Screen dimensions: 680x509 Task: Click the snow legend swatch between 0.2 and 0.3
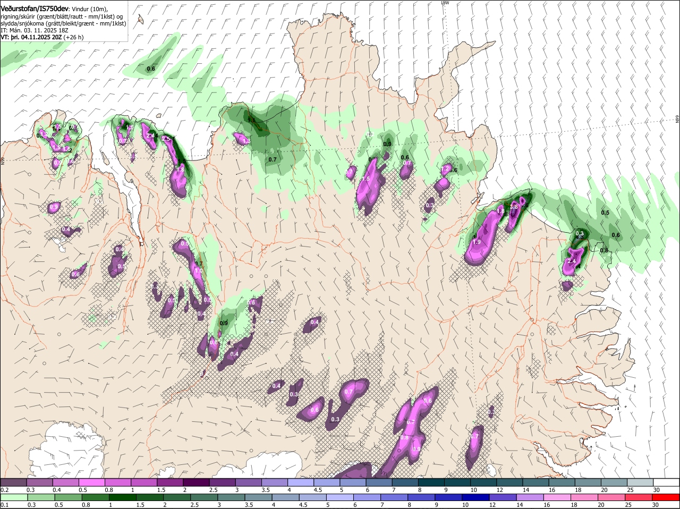(x=13, y=482)
